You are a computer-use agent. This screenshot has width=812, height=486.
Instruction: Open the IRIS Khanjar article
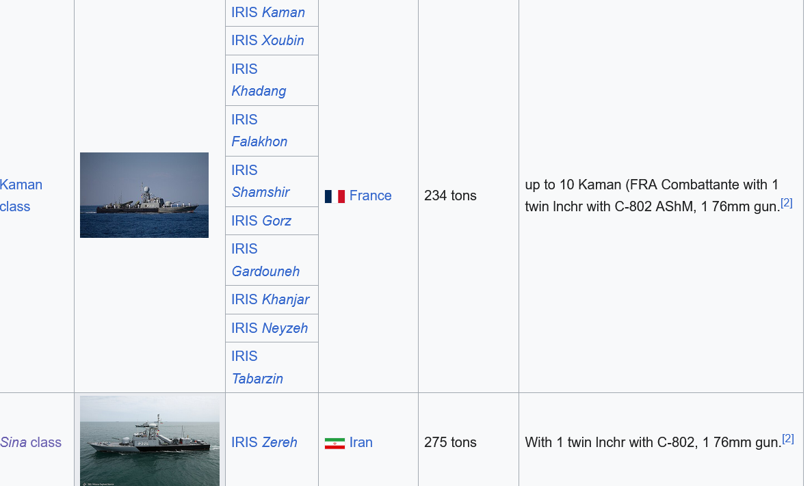[270, 299]
